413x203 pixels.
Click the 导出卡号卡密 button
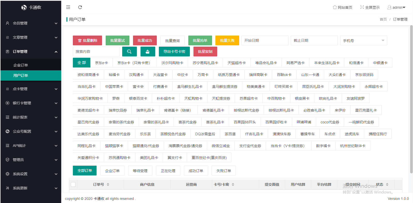(x=174, y=52)
